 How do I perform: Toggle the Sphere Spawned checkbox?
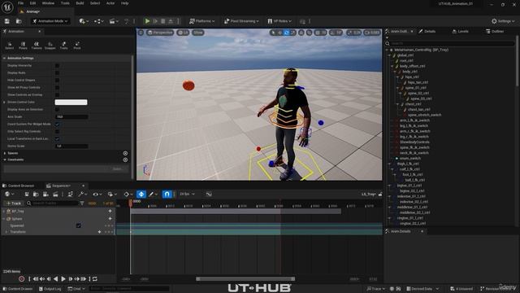coord(78,225)
